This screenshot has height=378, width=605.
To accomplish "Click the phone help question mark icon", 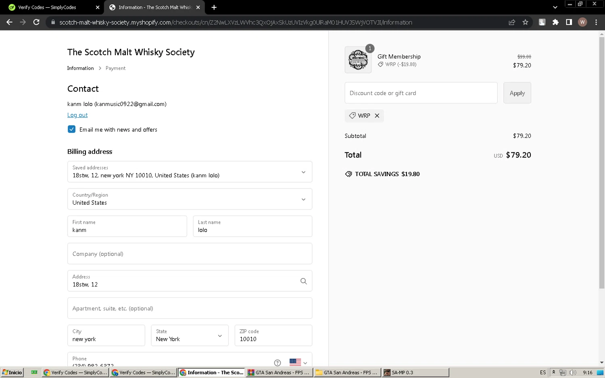I will pyautogui.click(x=277, y=363).
